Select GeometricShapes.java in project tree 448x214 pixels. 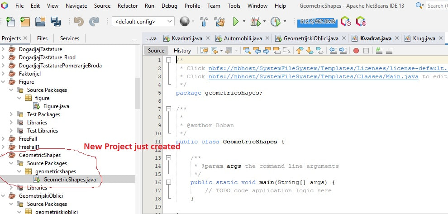(x=70, y=180)
